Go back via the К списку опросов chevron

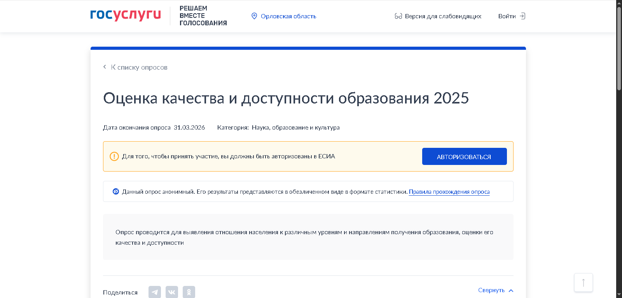click(x=105, y=67)
